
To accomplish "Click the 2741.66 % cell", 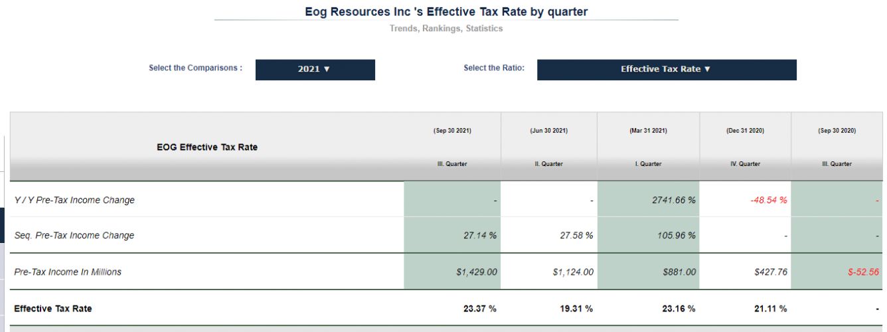I will [673, 200].
